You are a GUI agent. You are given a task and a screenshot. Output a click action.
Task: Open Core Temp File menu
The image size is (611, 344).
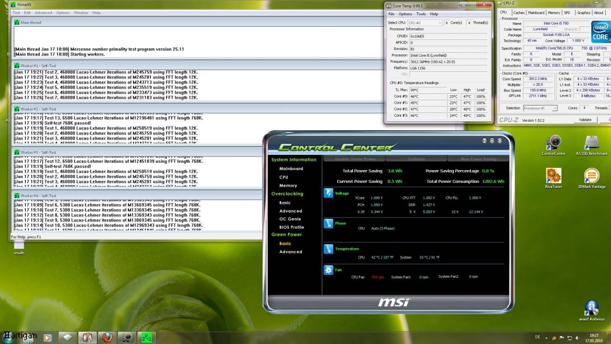[x=392, y=14]
